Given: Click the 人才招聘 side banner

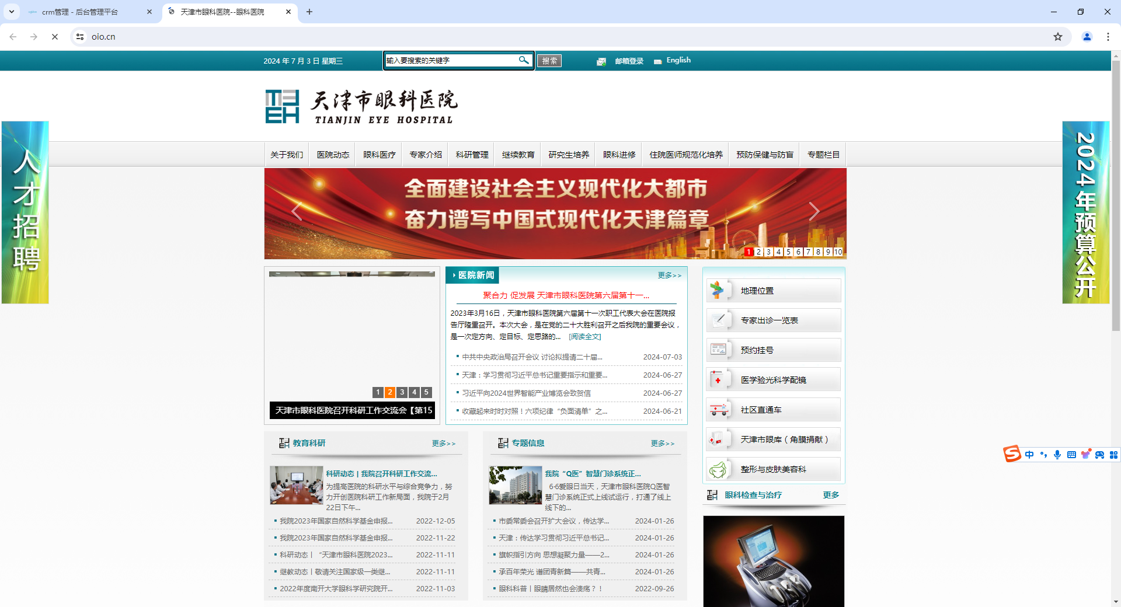Looking at the screenshot, I should click(x=25, y=212).
